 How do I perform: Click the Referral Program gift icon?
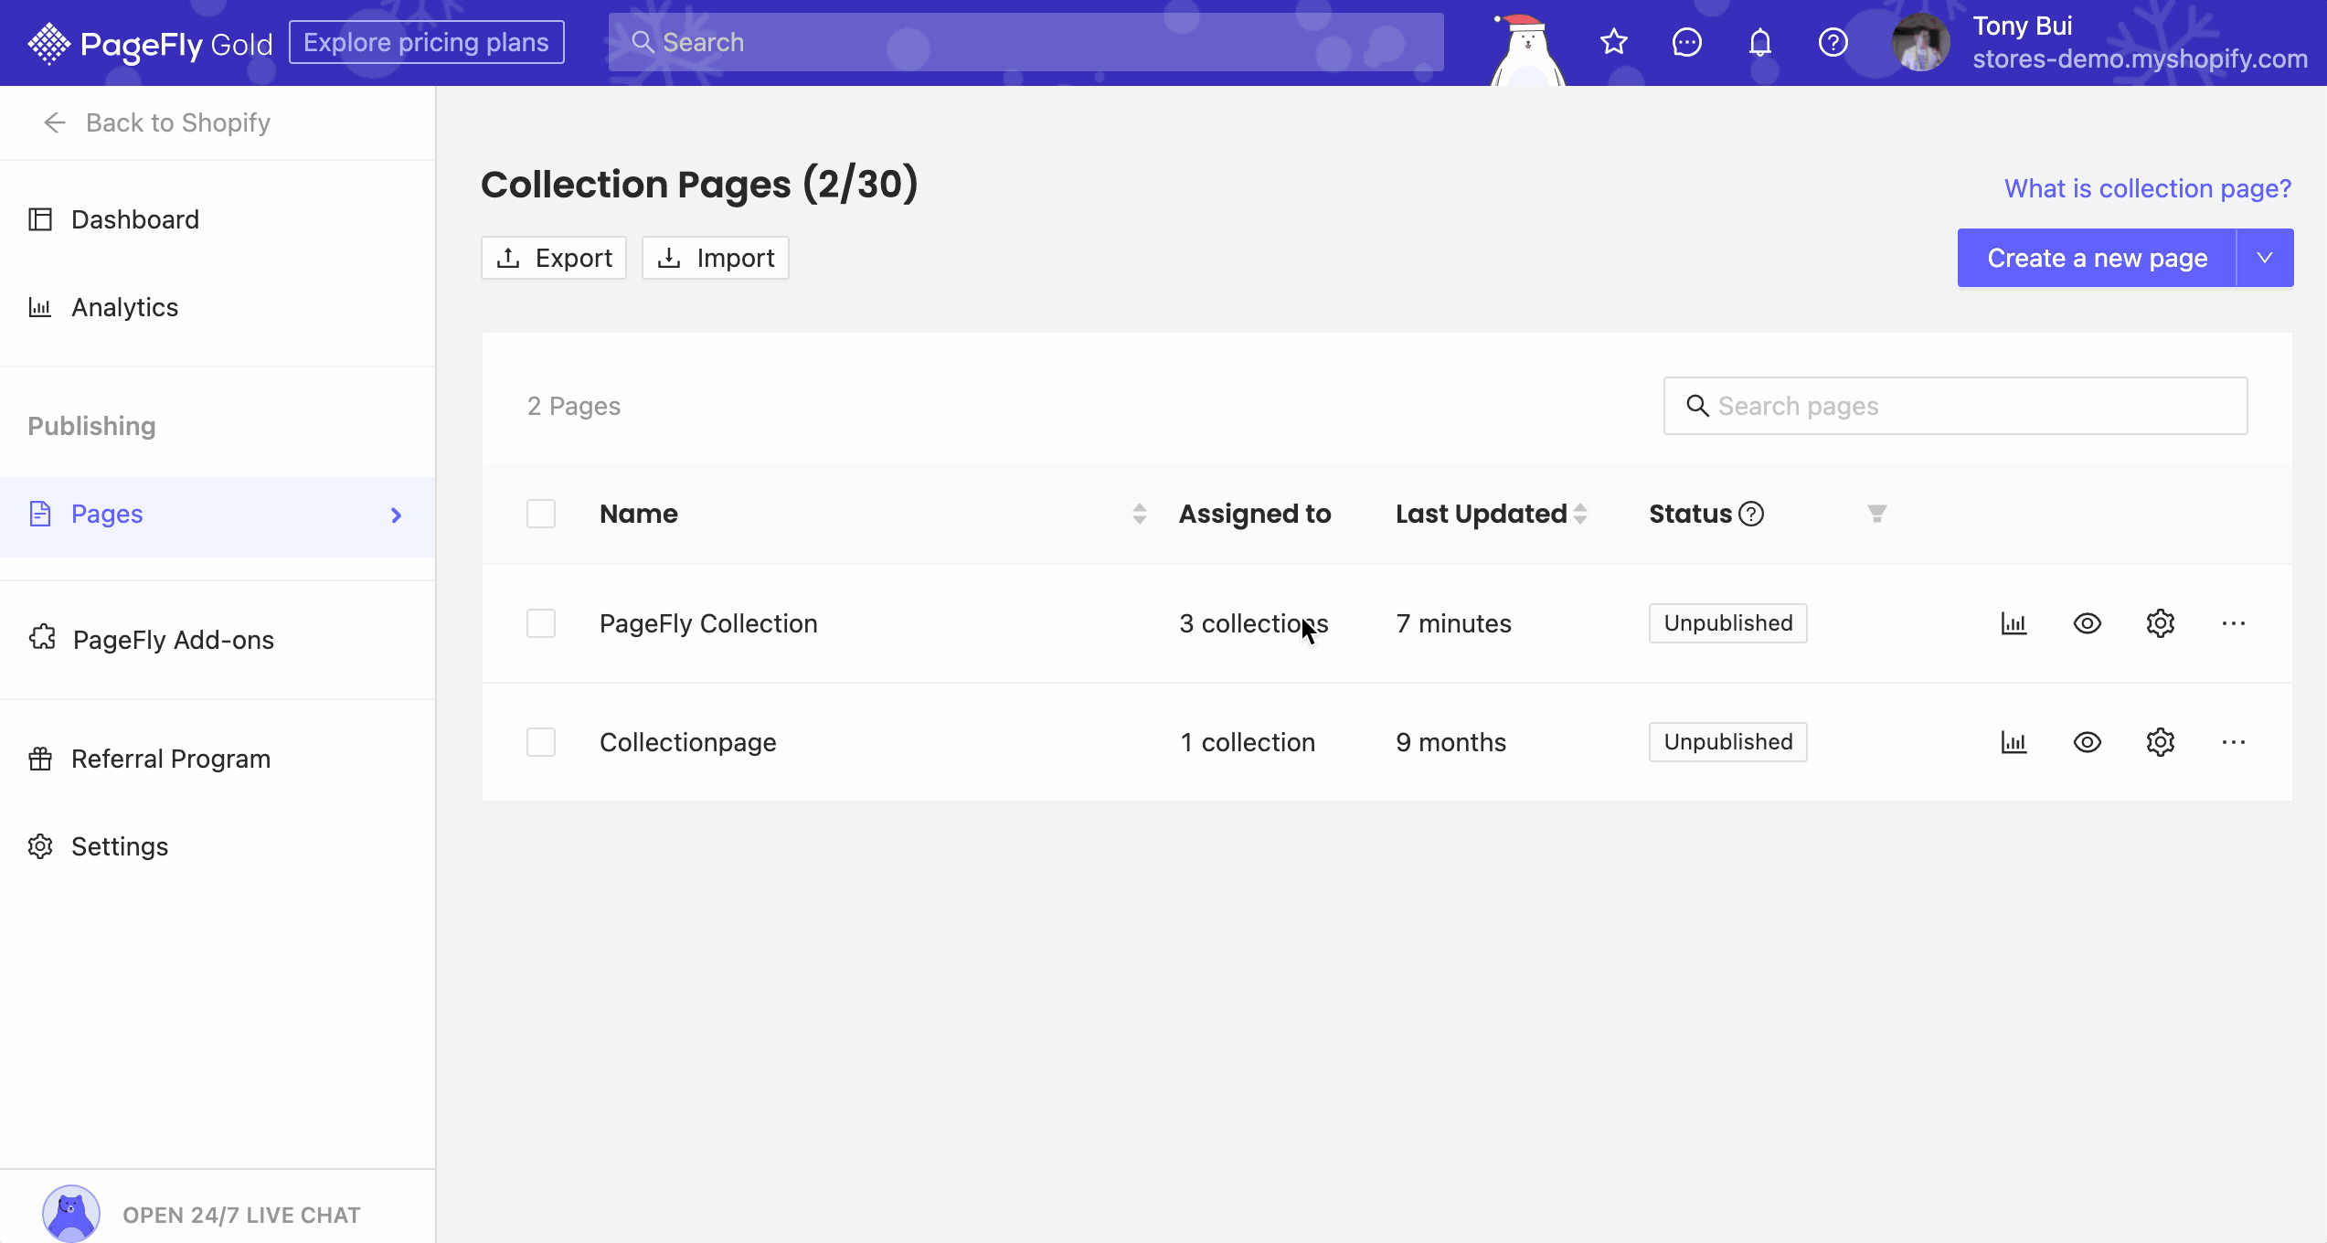[x=40, y=759]
